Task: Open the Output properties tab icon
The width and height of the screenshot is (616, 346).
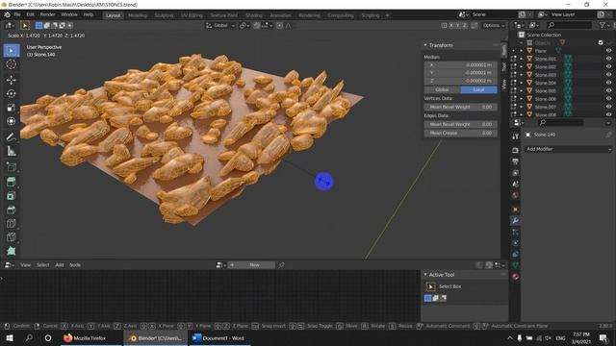Action: coord(516,161)
